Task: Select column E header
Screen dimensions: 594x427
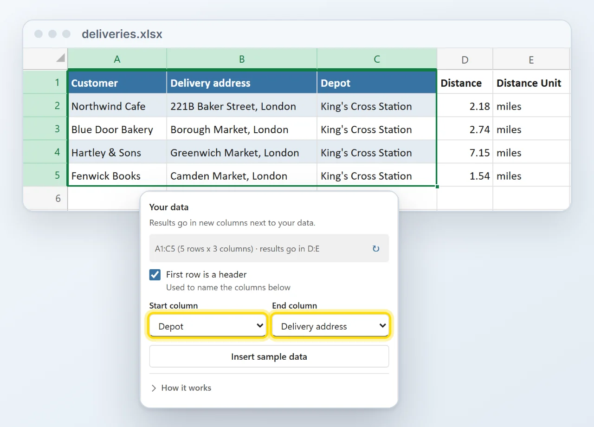Action: tap(531, 59)
